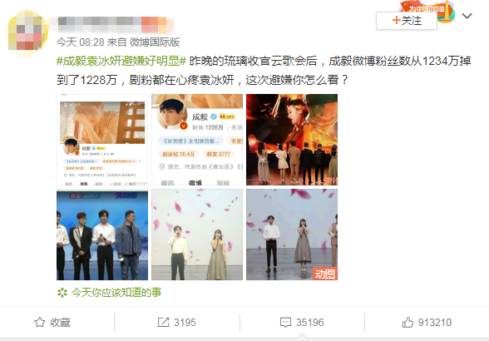Screen dimensions: 489x341
Task: View first profile screenshot thumbnail
Action: point(102,140)
